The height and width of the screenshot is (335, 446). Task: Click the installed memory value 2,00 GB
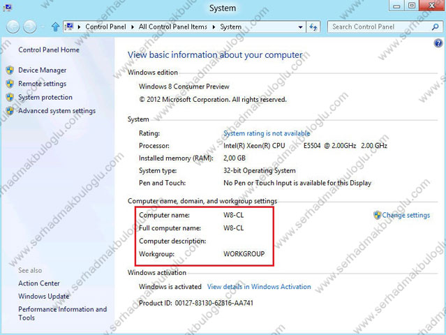click(x=235, y=158)
